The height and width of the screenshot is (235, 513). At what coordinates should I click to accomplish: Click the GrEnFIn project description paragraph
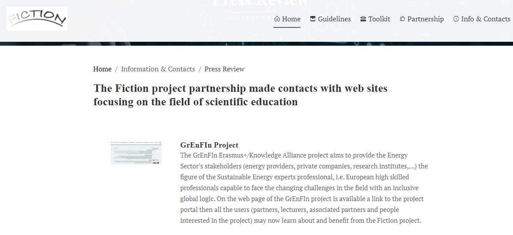(x=304, y=188)
